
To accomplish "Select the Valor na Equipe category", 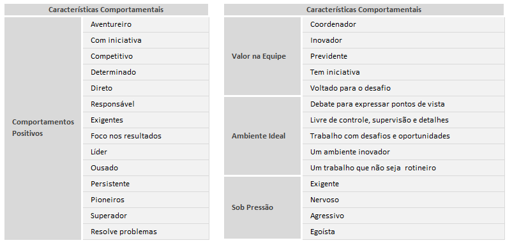I will (x=262, y=56).
